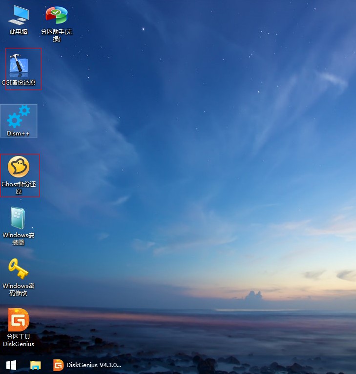356x374 pixels.
Task: Select the Windows安装器 installer icon
Action: point(19,218)
